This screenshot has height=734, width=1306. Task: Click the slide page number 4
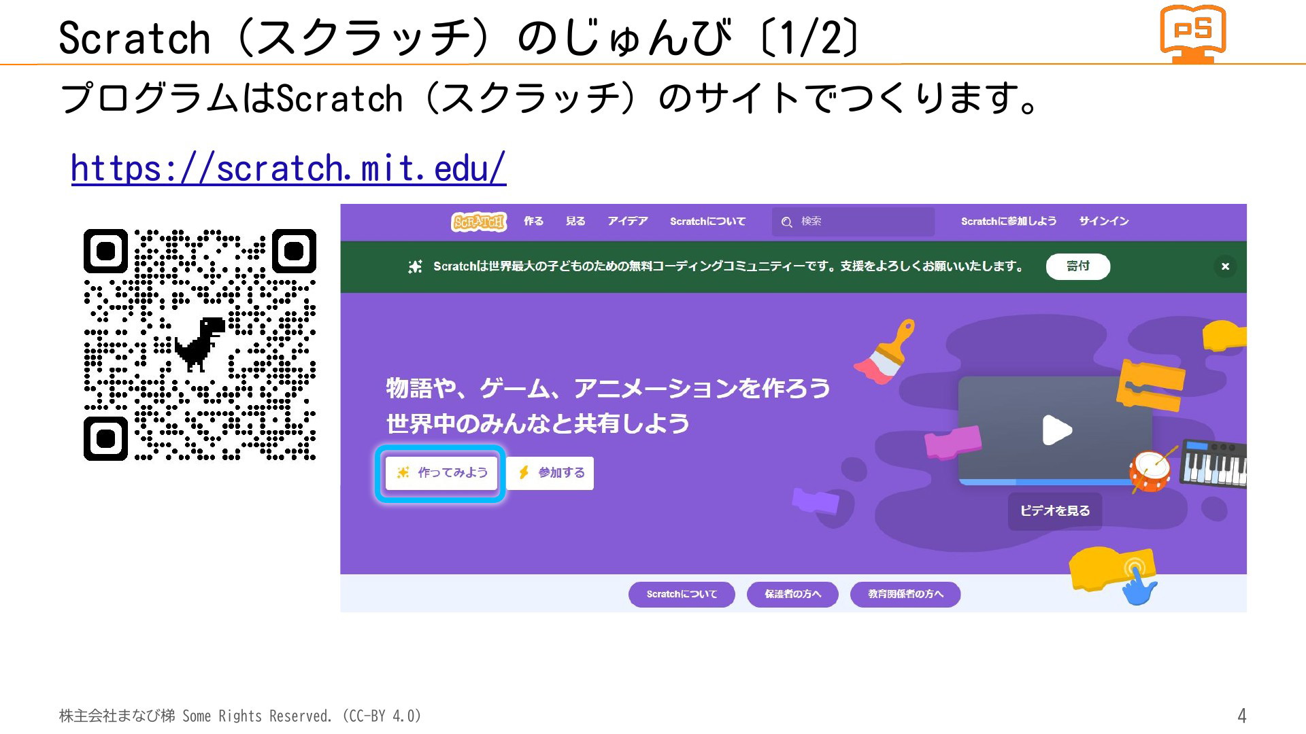point(1241,716)
